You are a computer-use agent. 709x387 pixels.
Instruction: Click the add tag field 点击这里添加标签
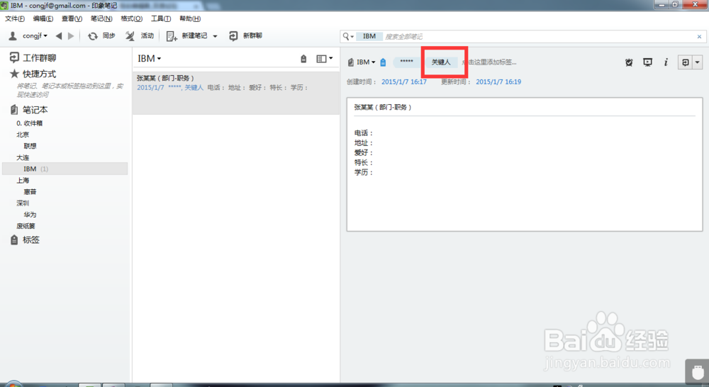pos(489,62)
